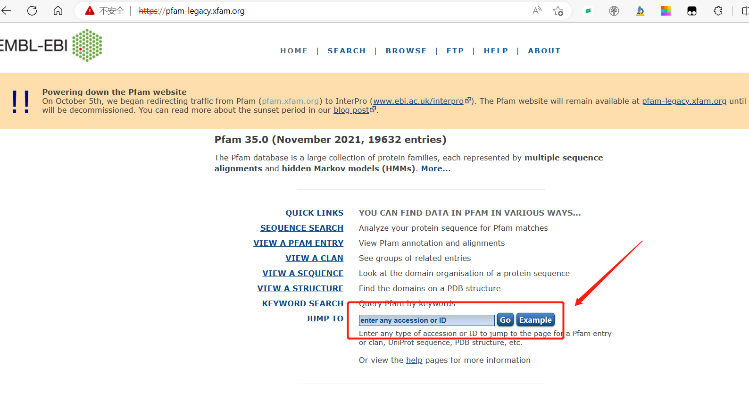Open the BROWSE menu item
Screen dimensions: 749x394
406,50
